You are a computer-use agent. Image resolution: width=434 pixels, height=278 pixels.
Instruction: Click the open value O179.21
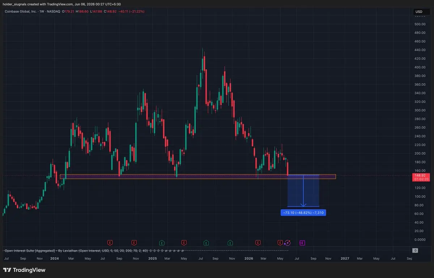pyautogui.click(x=68, y=12)
